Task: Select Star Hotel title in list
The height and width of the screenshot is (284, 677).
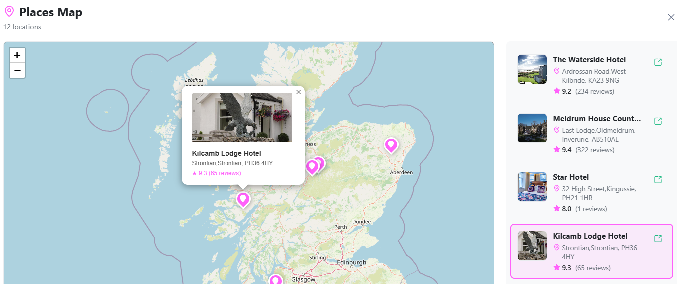Action: coord(571,177)
